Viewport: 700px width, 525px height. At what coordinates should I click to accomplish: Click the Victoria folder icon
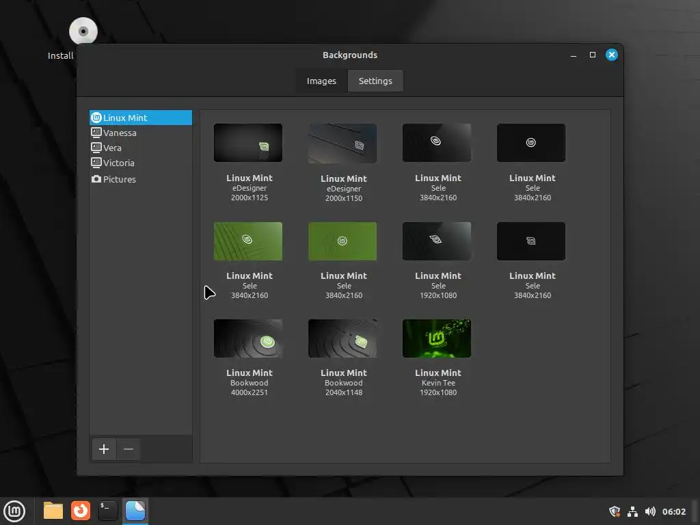coord(96,163)
